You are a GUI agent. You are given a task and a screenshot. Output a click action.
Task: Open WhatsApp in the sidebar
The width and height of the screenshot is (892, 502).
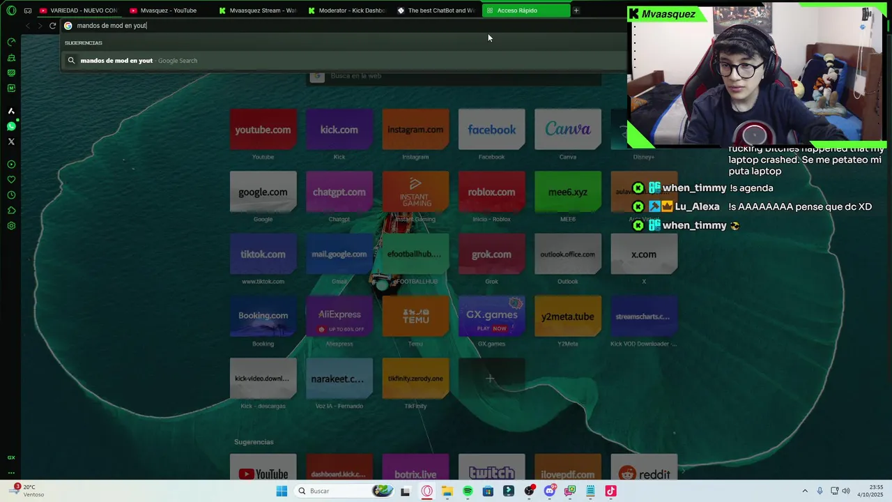(x=11, y=126)
